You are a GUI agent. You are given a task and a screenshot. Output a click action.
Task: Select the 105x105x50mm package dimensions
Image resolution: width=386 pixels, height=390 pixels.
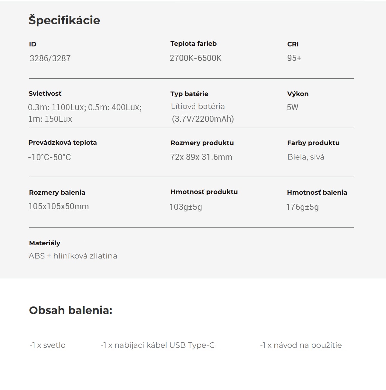coord(59,206)
